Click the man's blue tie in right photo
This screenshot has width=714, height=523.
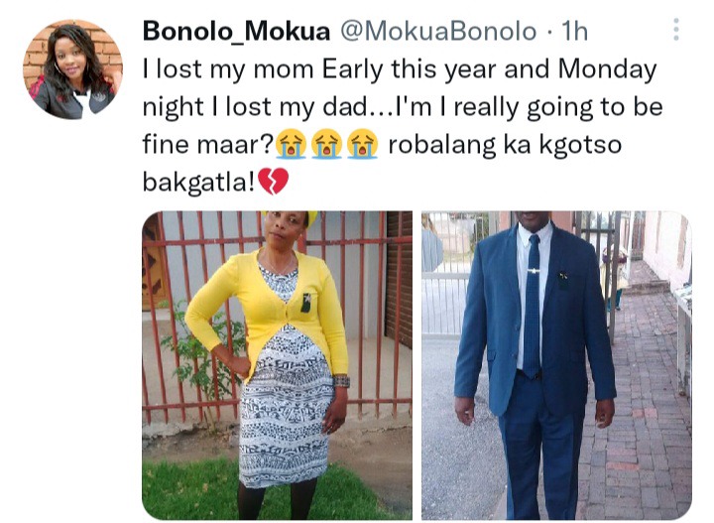tap(532, 306)
